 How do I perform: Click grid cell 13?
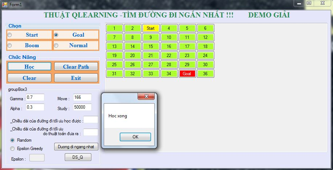point(115,46)
